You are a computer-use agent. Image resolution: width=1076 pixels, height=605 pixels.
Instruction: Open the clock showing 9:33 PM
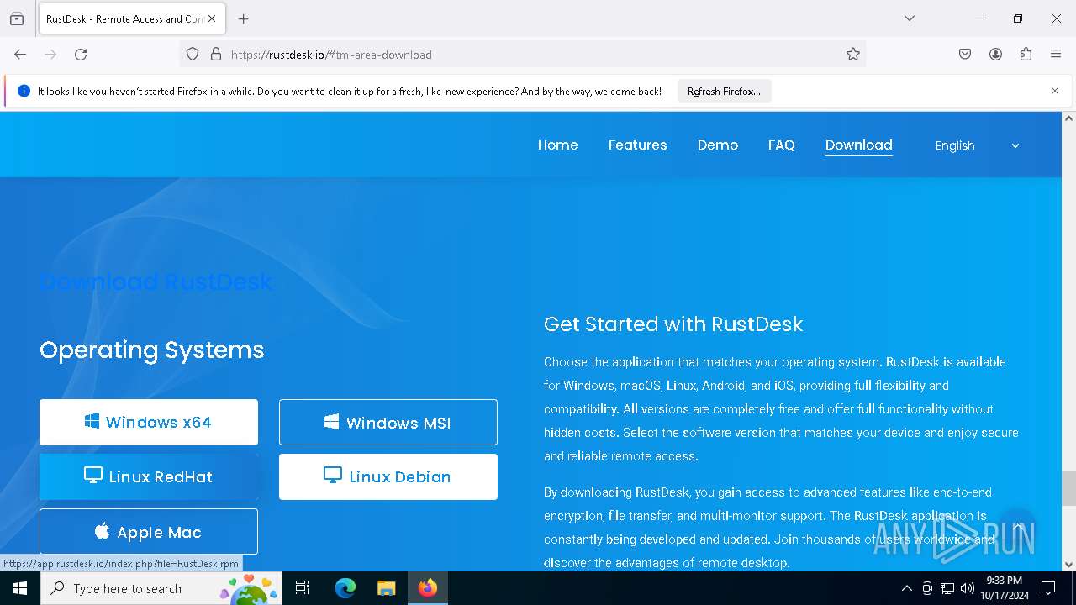tap(1005, 588)
